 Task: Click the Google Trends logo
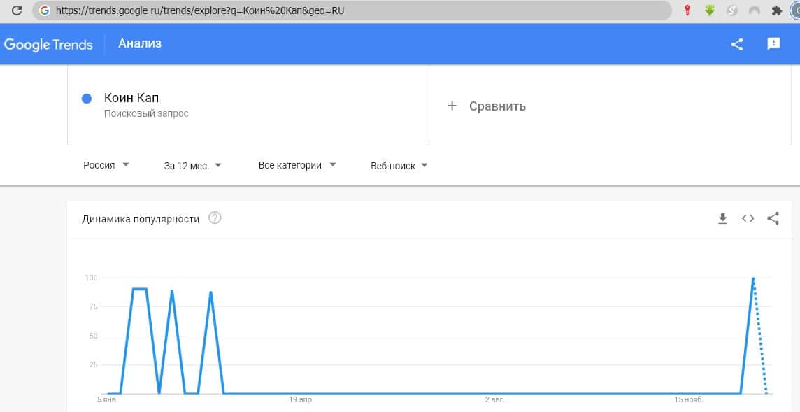[x=48, y=45]
